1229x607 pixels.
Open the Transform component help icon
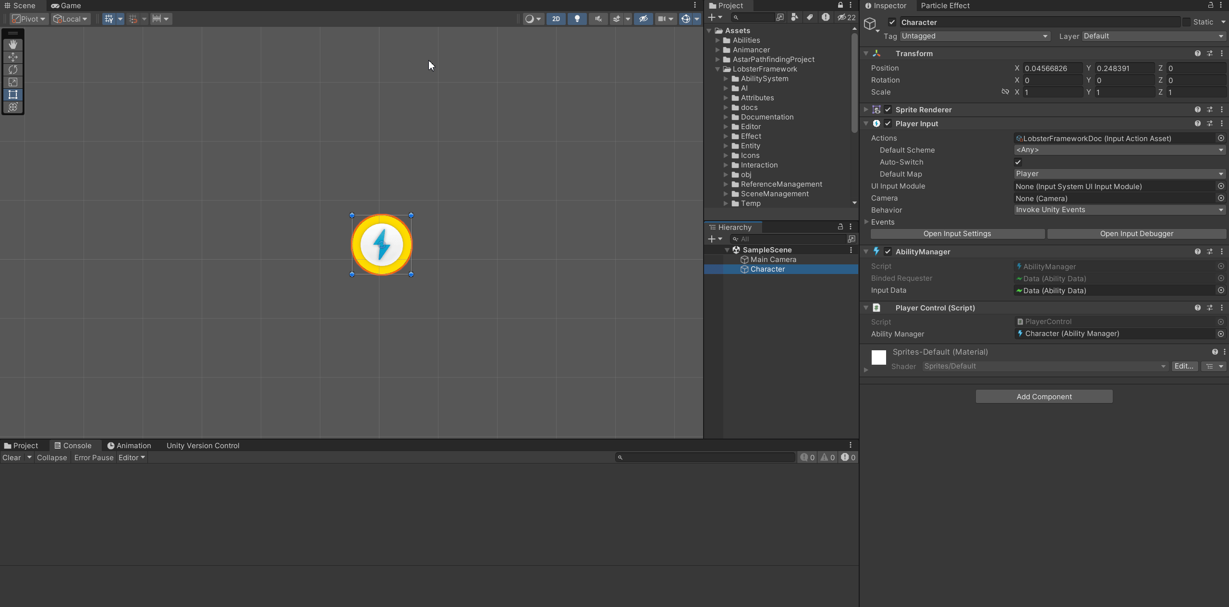[x=1197, y=53]
